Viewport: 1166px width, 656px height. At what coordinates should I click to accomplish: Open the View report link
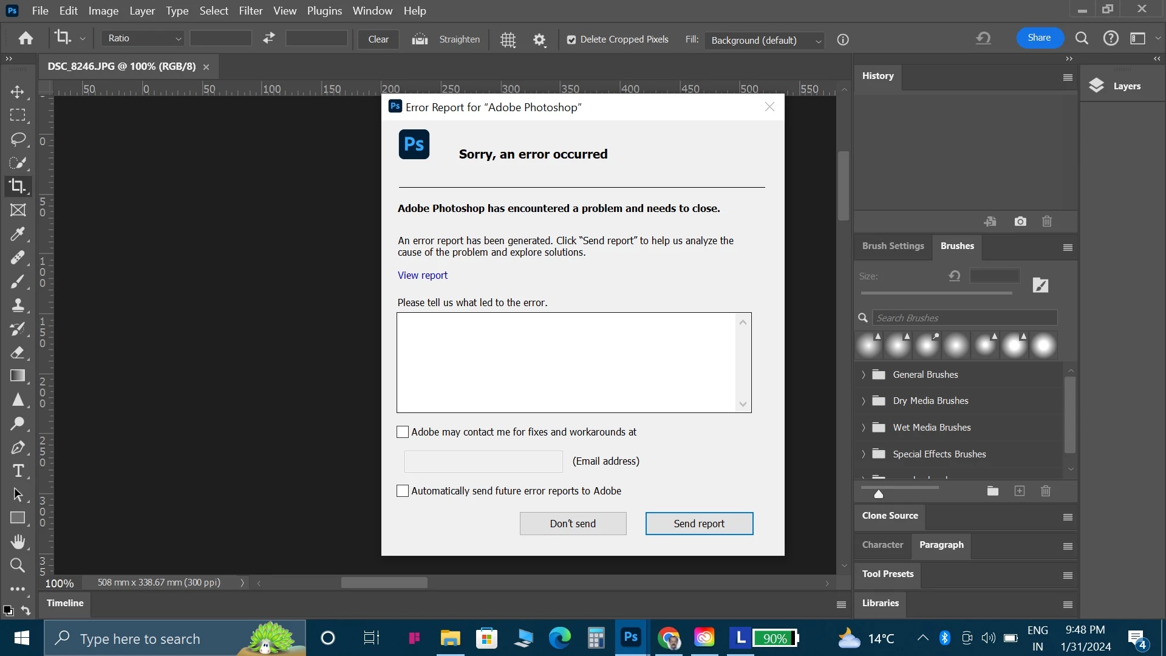point(423,275)
